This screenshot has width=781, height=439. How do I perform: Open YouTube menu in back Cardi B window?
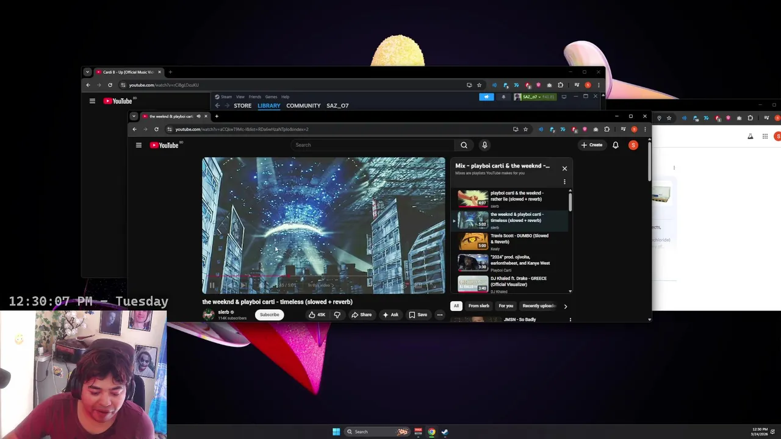[x=92, y=101]
